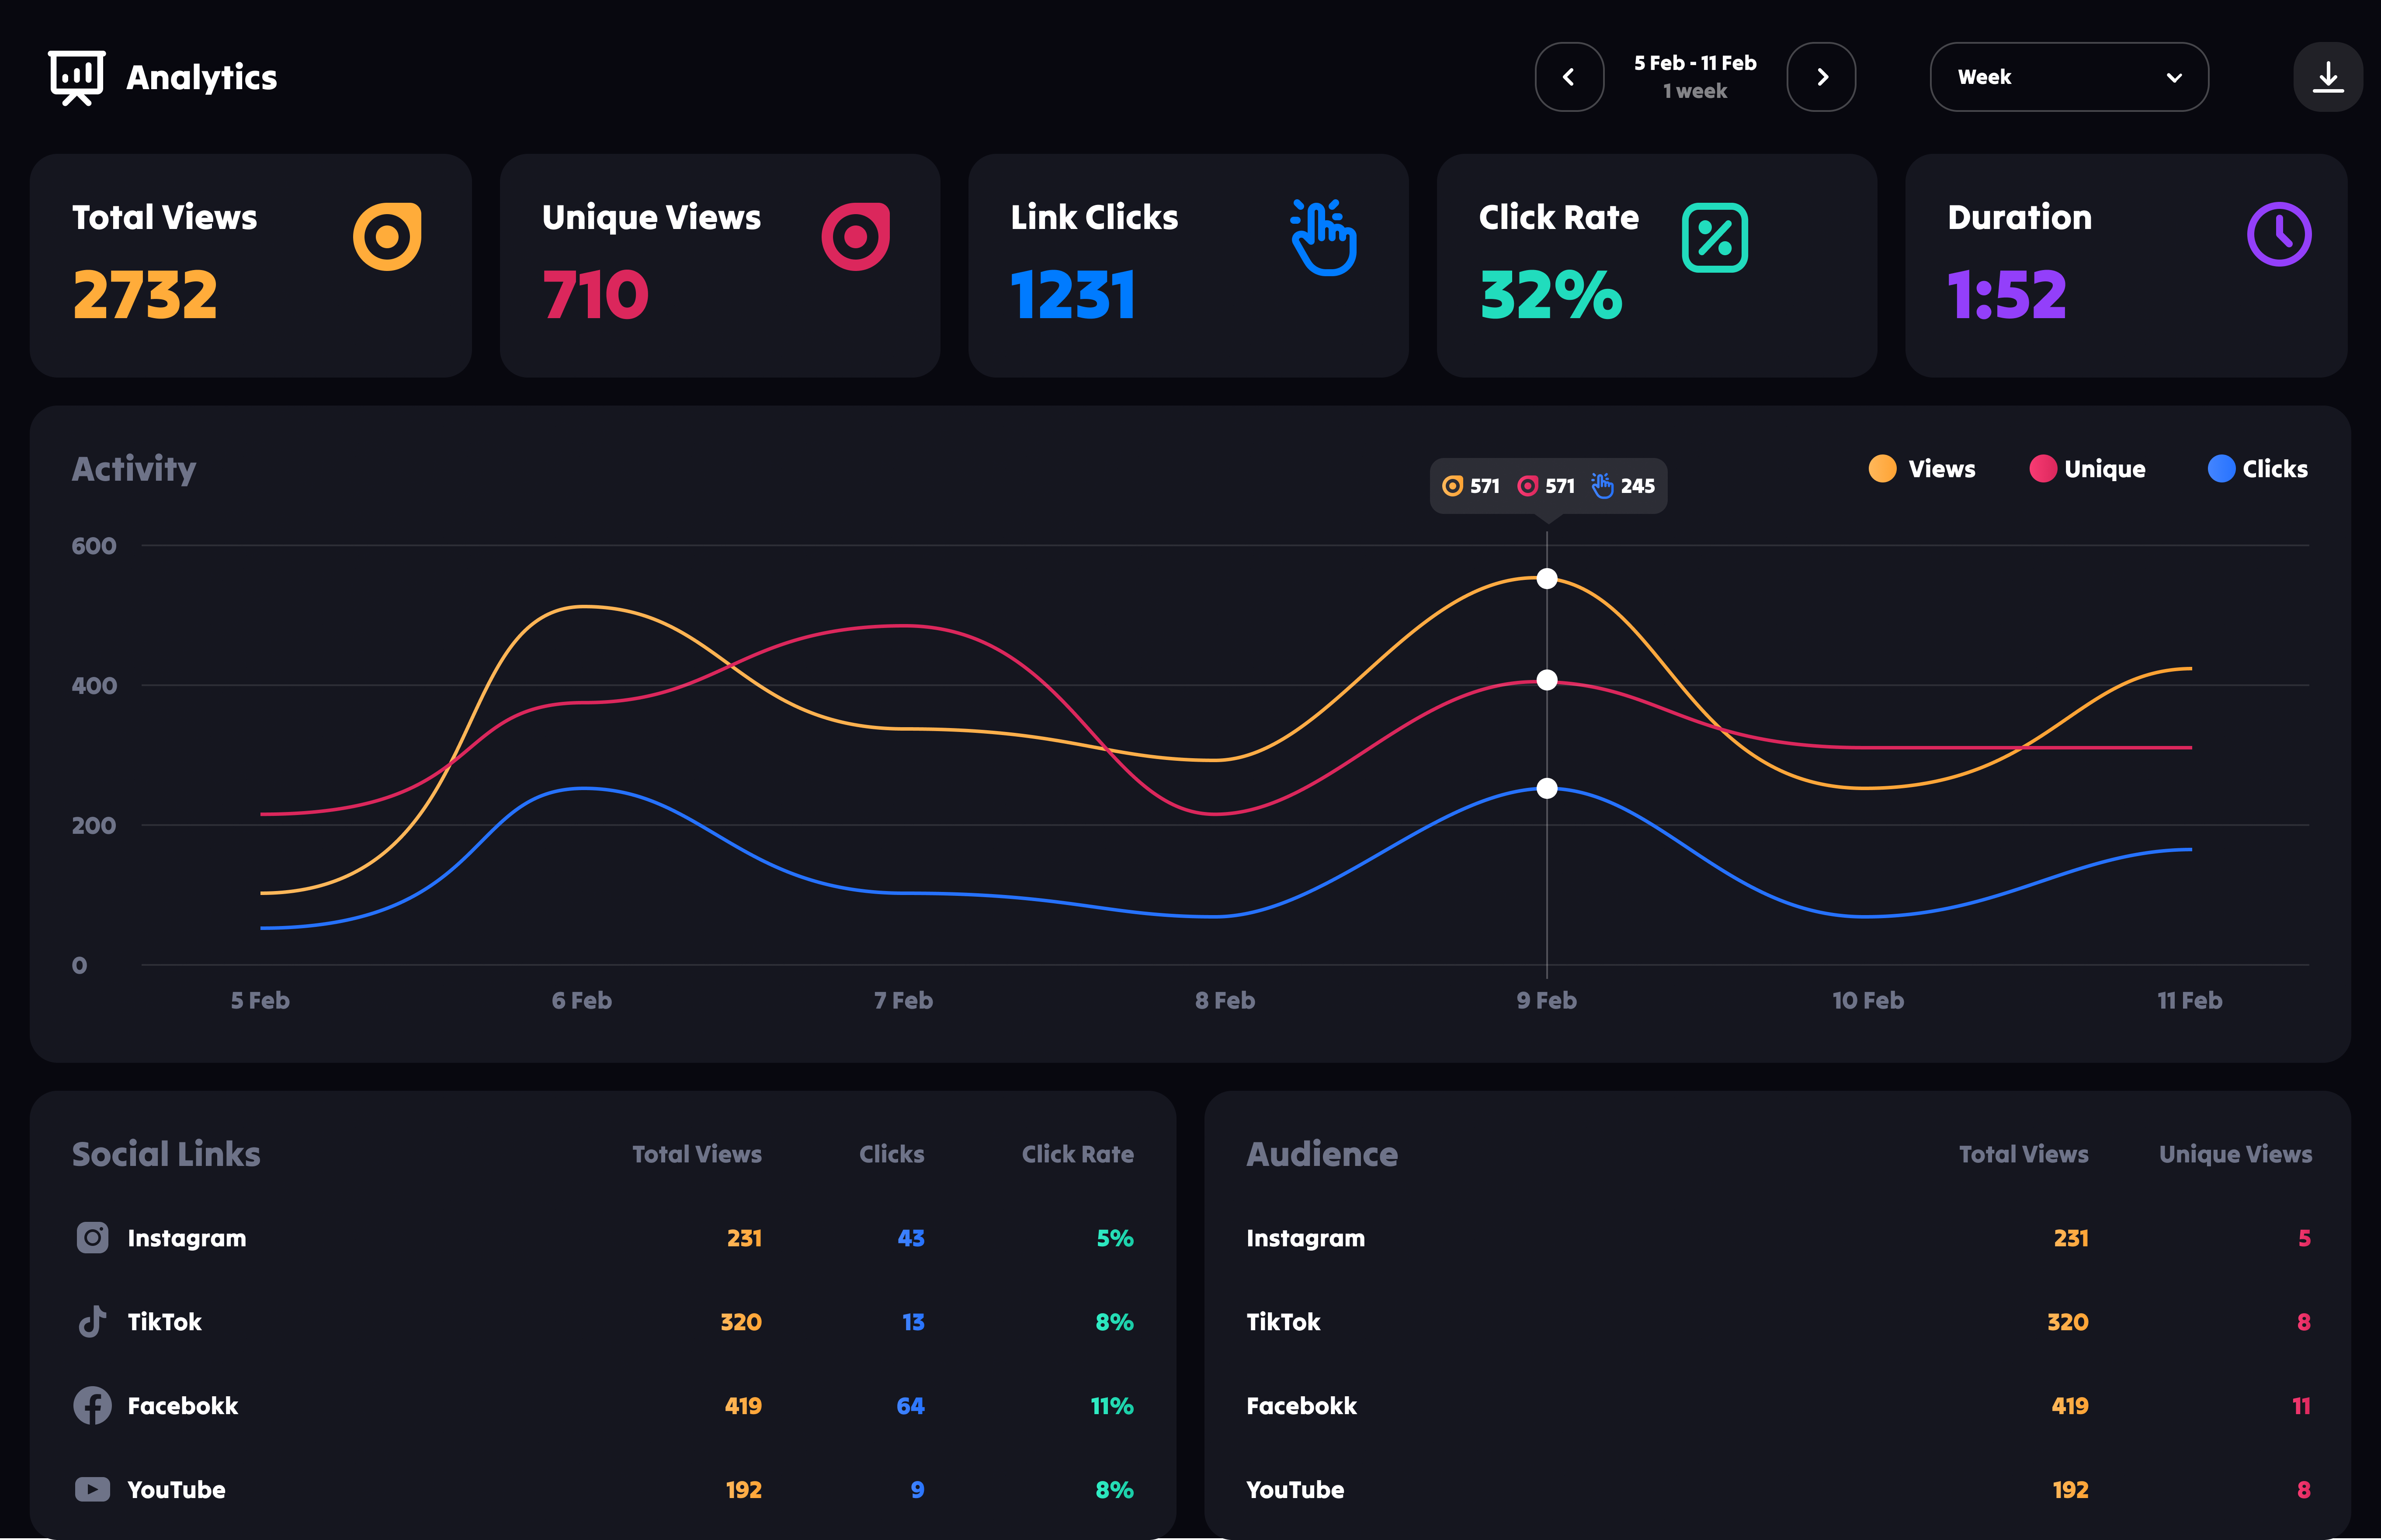The image size is (2381, 1540).
Task: Click the Instagram icon in Social Links
Action: tap(93, 1237)
